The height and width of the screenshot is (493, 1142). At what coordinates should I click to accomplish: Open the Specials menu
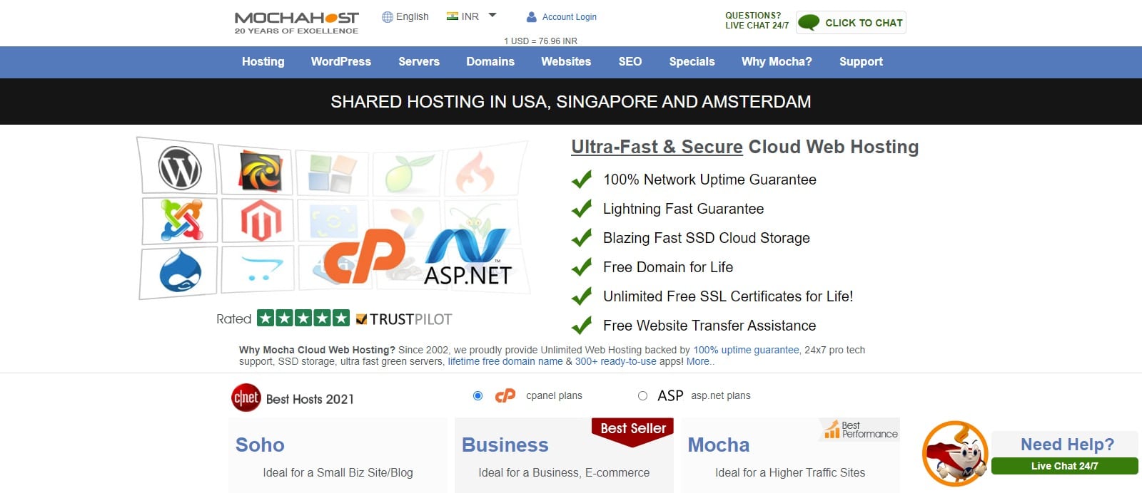692,62
